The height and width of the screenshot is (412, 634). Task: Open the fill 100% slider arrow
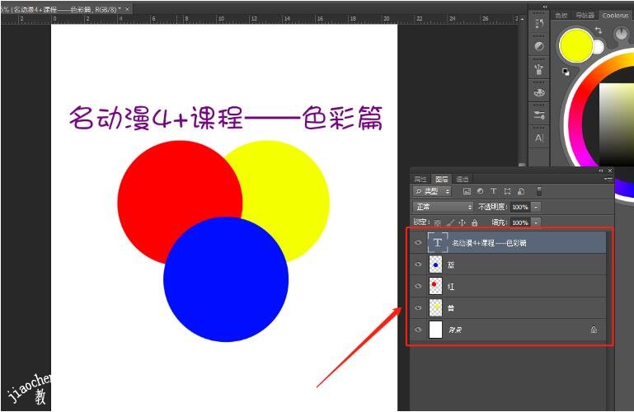(536, 222)
